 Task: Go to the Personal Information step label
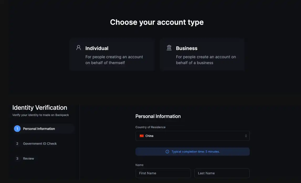click(x=39, y=129)
